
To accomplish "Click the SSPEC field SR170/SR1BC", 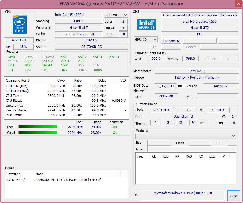I will [x=91, y=47].
